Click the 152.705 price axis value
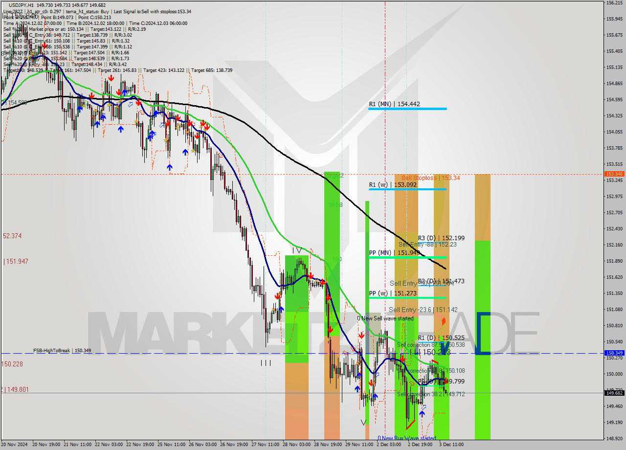Screen dimensions: 626x450 [x=614, y=213]
